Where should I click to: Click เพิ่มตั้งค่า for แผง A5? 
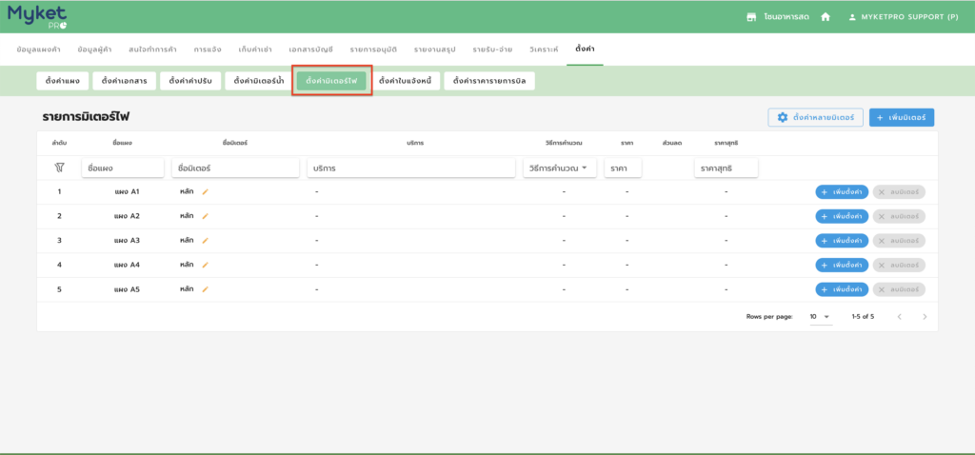coord(842,289)
